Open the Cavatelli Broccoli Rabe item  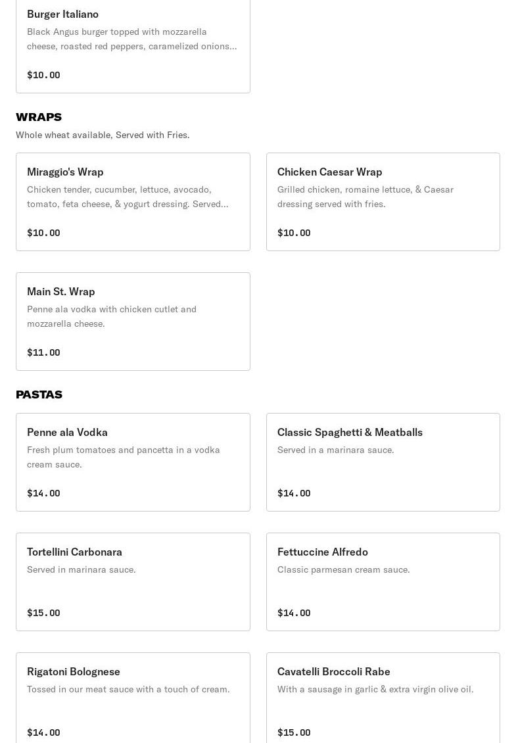click(333, 671)
